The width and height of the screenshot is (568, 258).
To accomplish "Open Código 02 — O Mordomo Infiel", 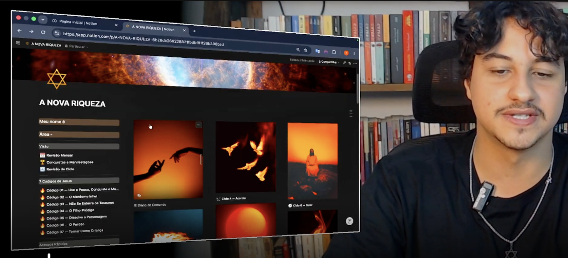I will pos(68,197).
